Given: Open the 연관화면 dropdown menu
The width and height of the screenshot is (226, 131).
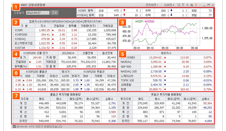Looking at the screenshot, I should click(x=152, y=5).
